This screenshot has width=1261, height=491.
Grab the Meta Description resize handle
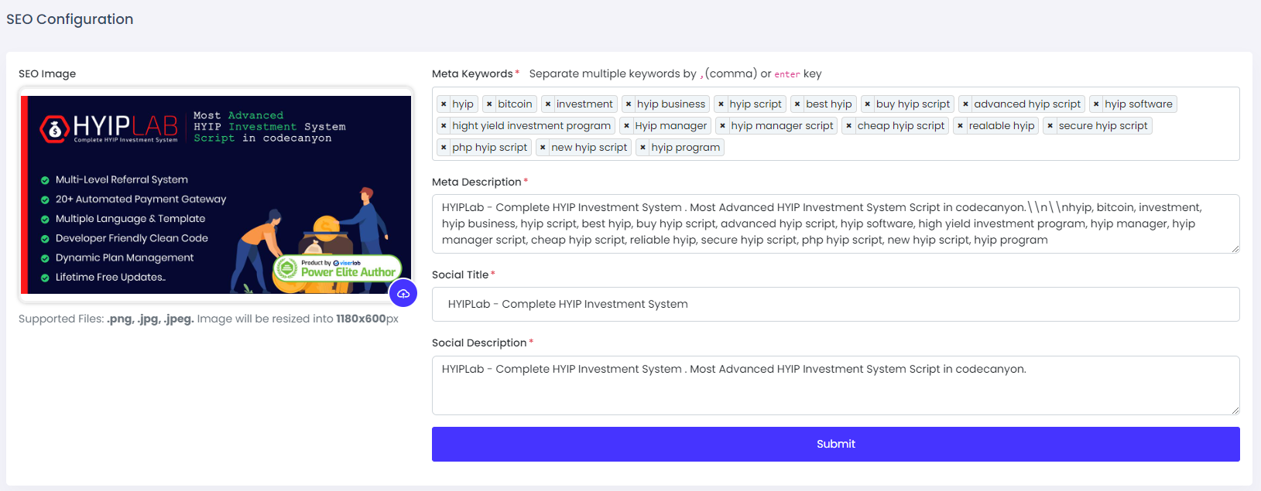tap(1235, 249)
